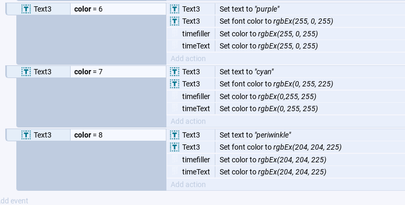Click Add event at the bottom
This screenshot has height=205, width=405.
coord(14,201)
